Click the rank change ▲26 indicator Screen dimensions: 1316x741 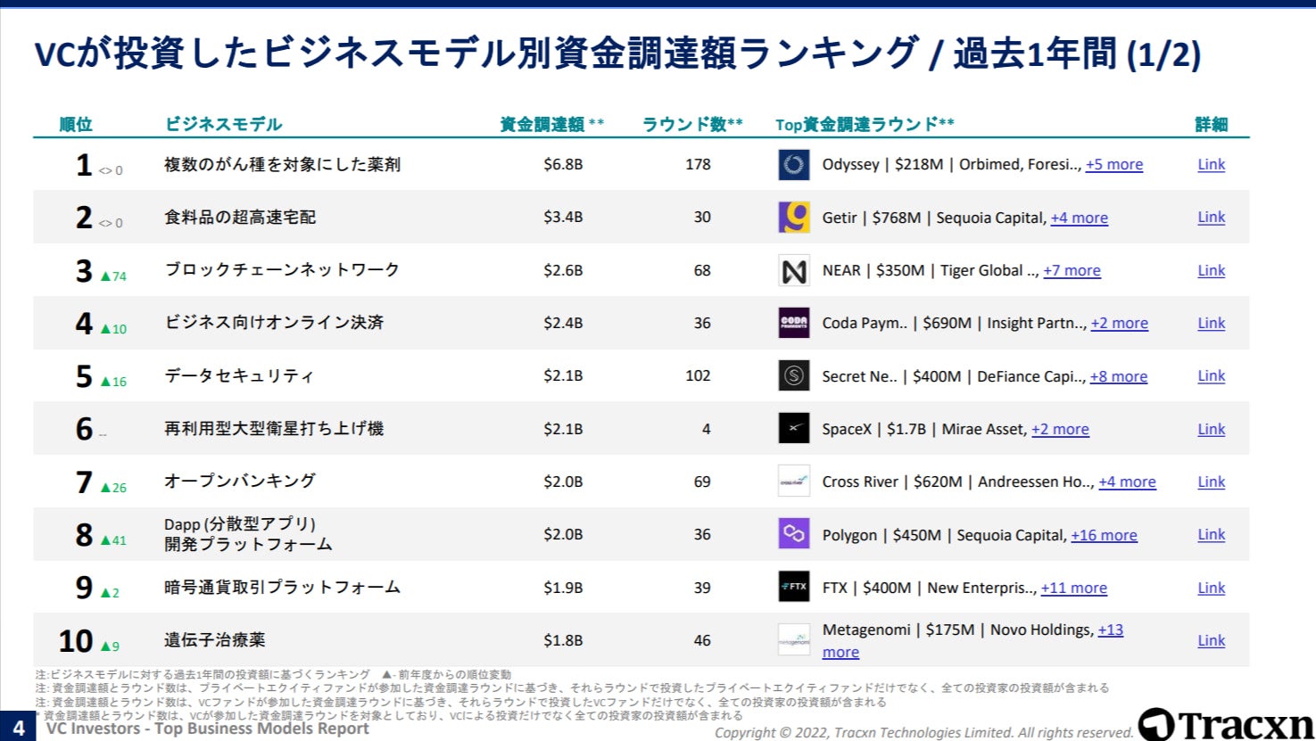pyautogui.click(x=113, y=488)
